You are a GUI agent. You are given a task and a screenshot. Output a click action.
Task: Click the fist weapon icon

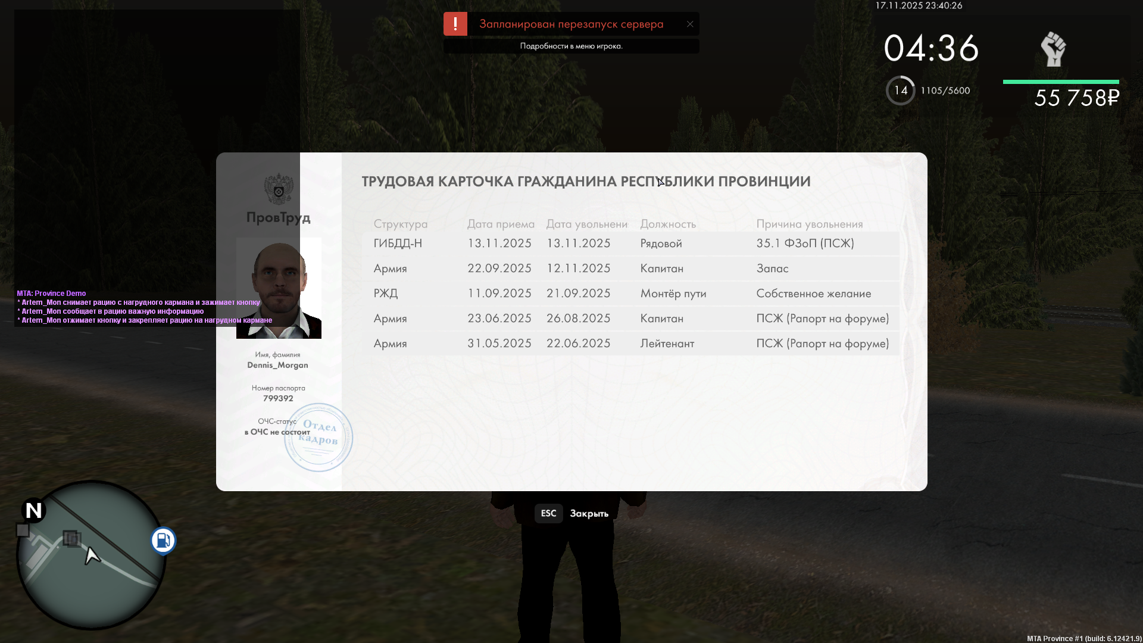click(x=1053, y=49)
